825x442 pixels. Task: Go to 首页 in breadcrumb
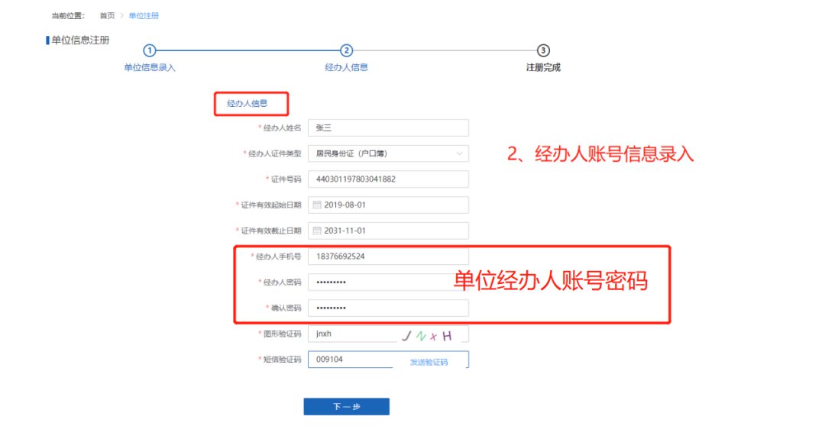[x=107, y=16]
